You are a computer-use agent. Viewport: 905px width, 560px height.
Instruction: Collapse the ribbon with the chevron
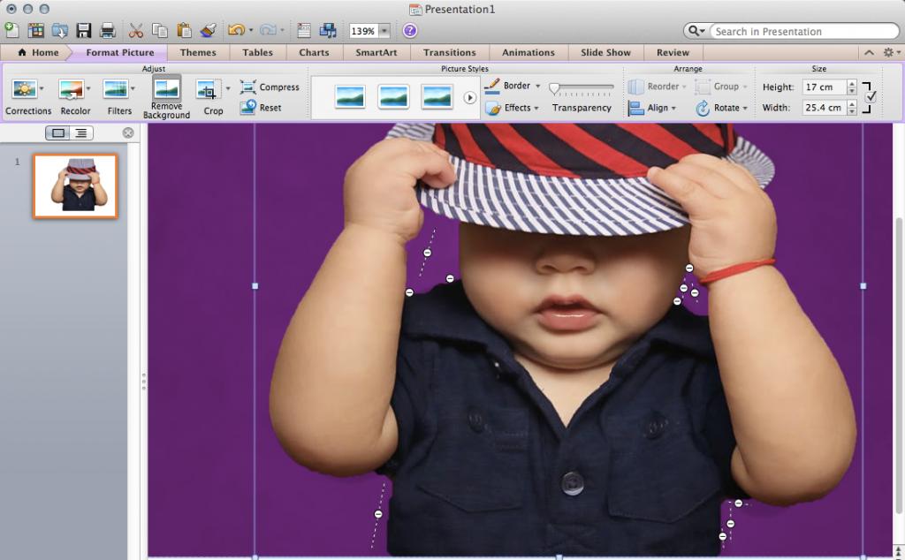869,52
